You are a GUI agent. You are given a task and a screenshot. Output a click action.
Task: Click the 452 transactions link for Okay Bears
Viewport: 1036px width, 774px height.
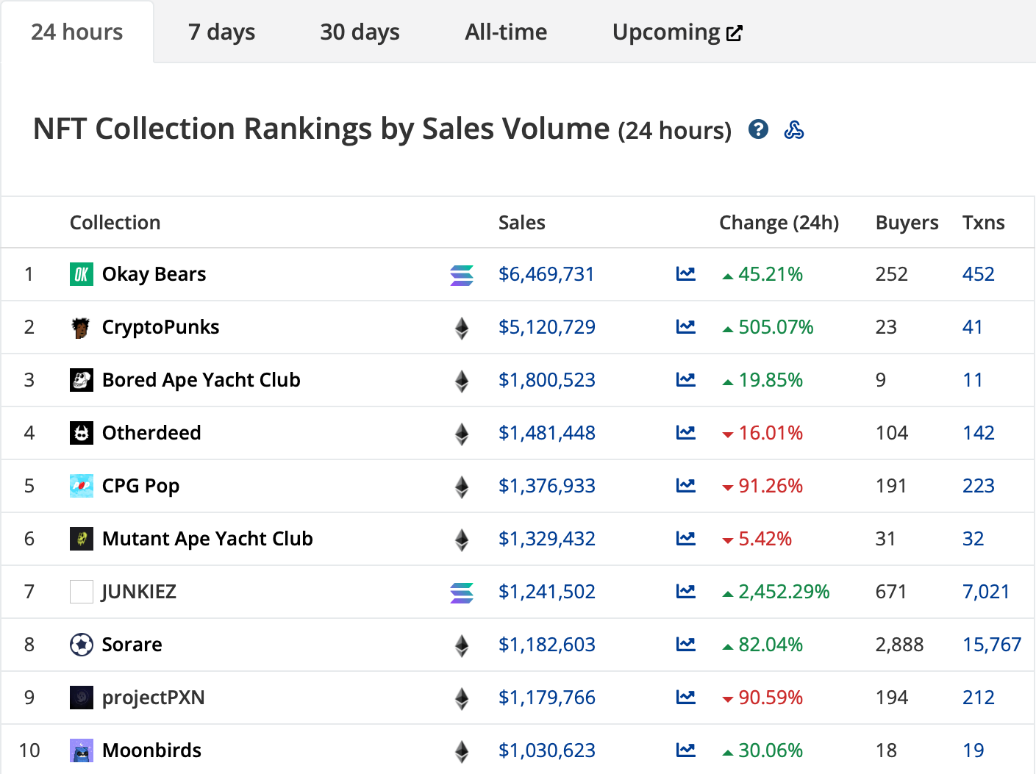(979, 274)
